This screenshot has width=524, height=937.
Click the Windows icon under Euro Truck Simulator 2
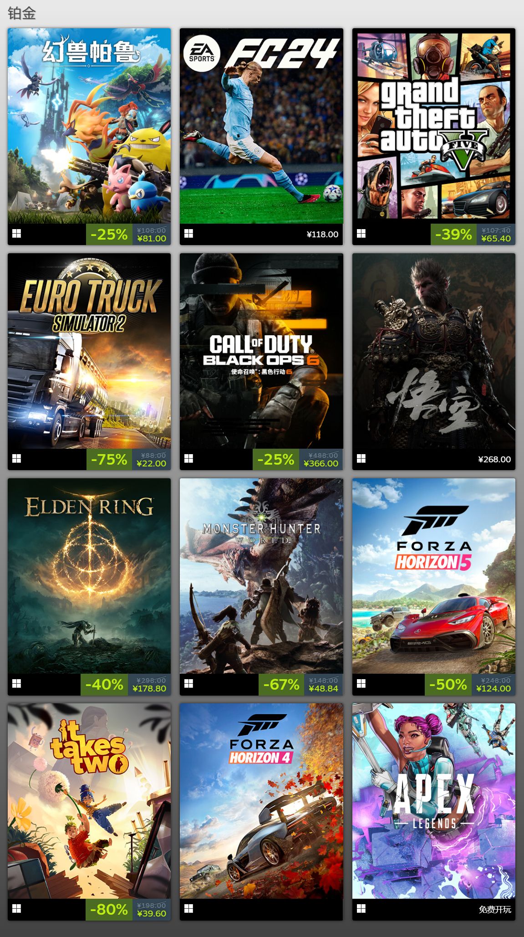coord(17,459)
